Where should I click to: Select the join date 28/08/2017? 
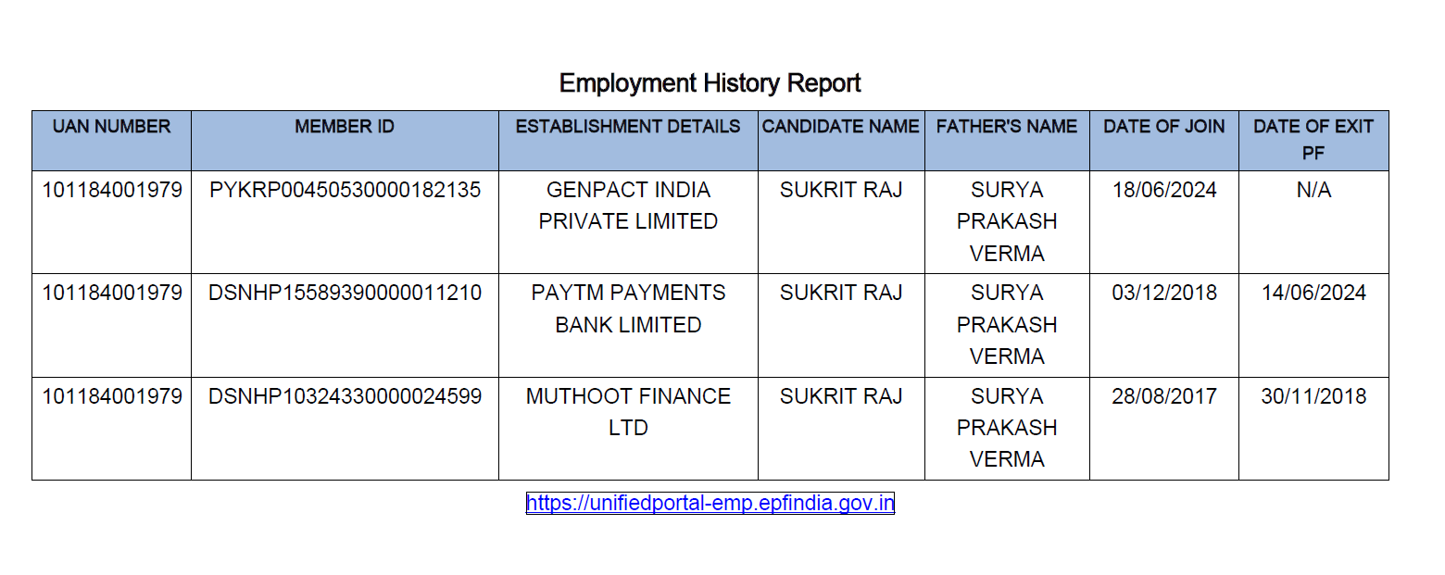pyautogui.click(x=1164, y=396)
